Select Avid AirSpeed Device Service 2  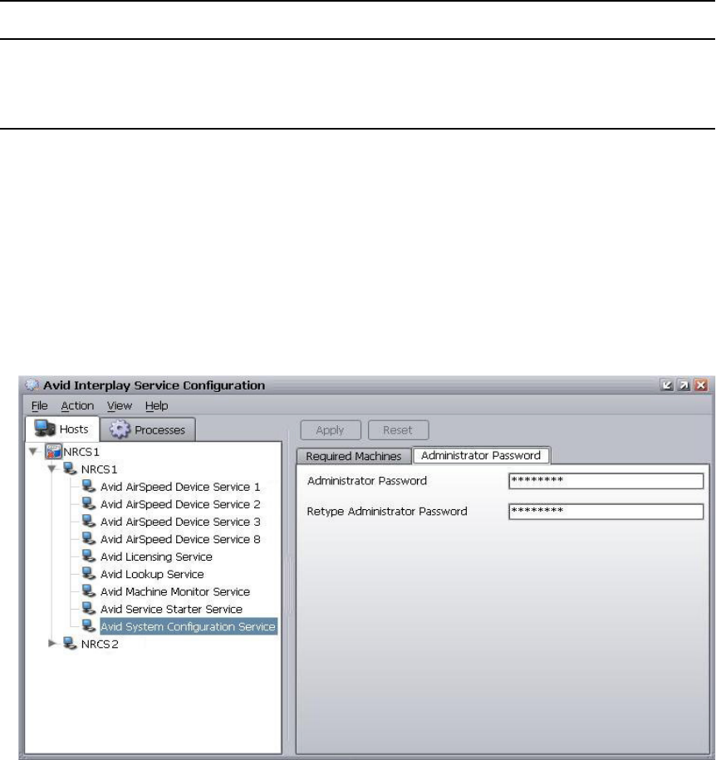[x=180, y=504]
